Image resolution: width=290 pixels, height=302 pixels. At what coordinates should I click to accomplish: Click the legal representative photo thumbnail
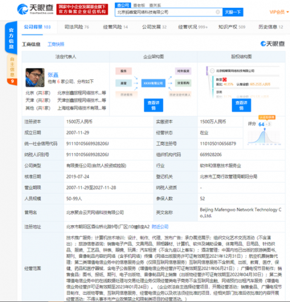[x=35, y=77]
